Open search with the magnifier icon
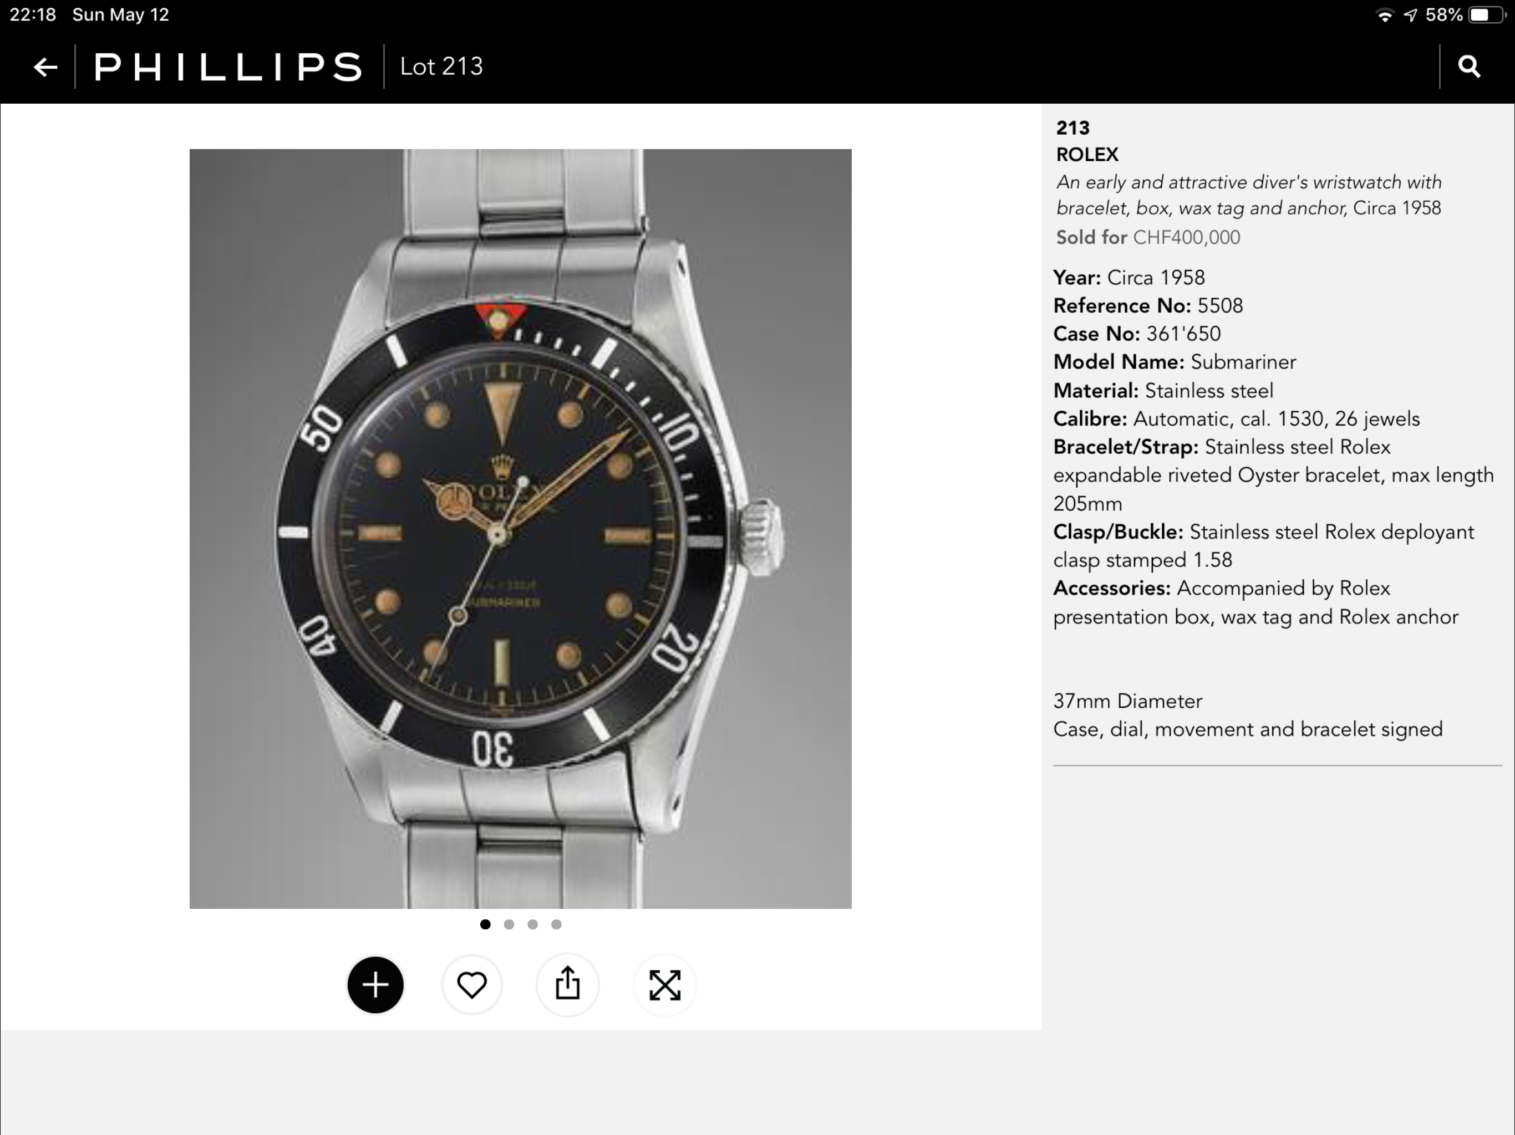Image resolution: width=1515 pixels, height=1135 pixels. [x=1469, y=67]
